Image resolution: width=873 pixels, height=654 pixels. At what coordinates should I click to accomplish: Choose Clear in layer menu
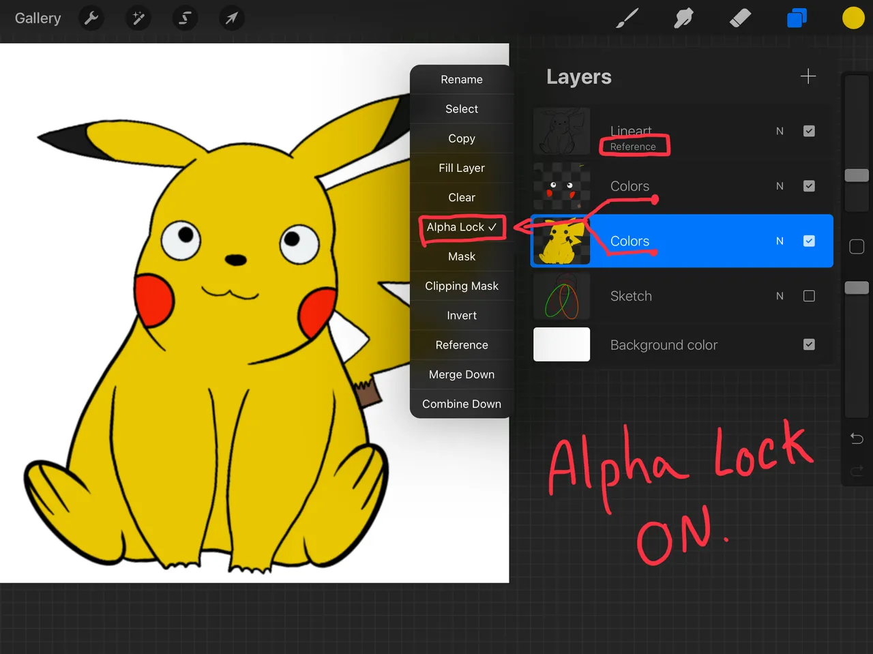462,198
